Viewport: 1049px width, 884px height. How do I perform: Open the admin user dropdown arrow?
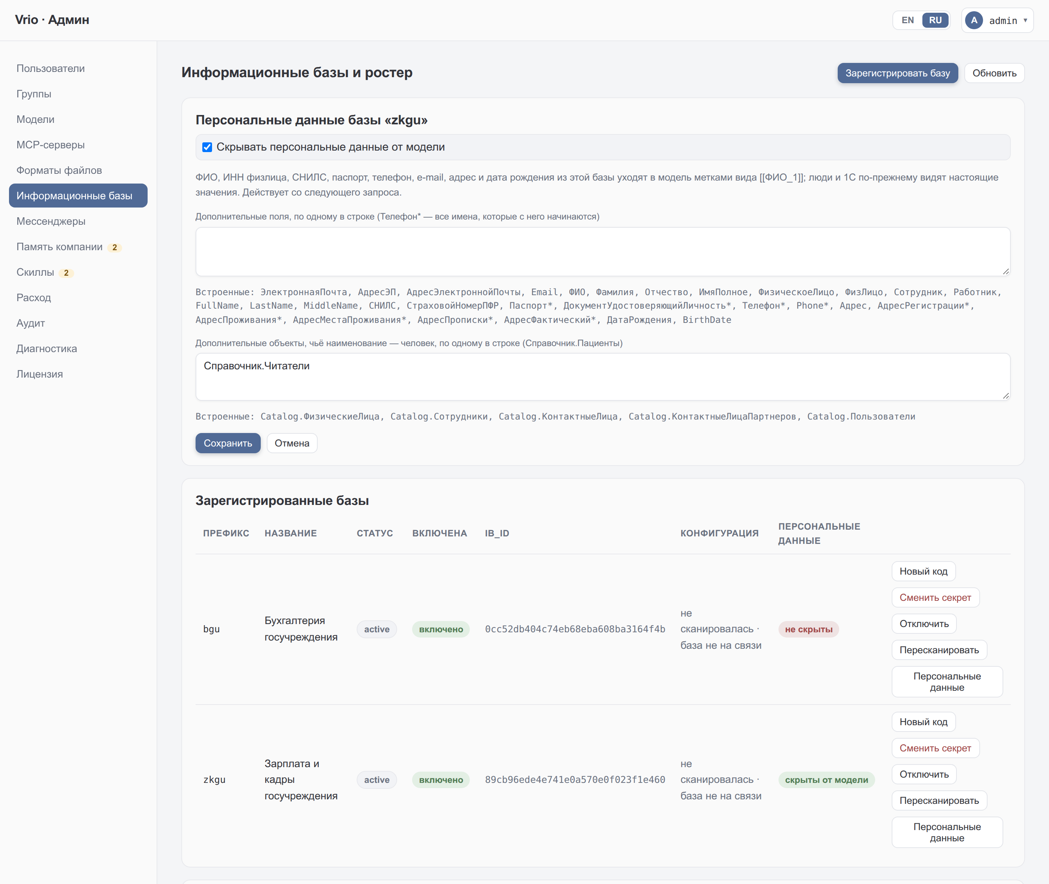tap(1025, 21)
